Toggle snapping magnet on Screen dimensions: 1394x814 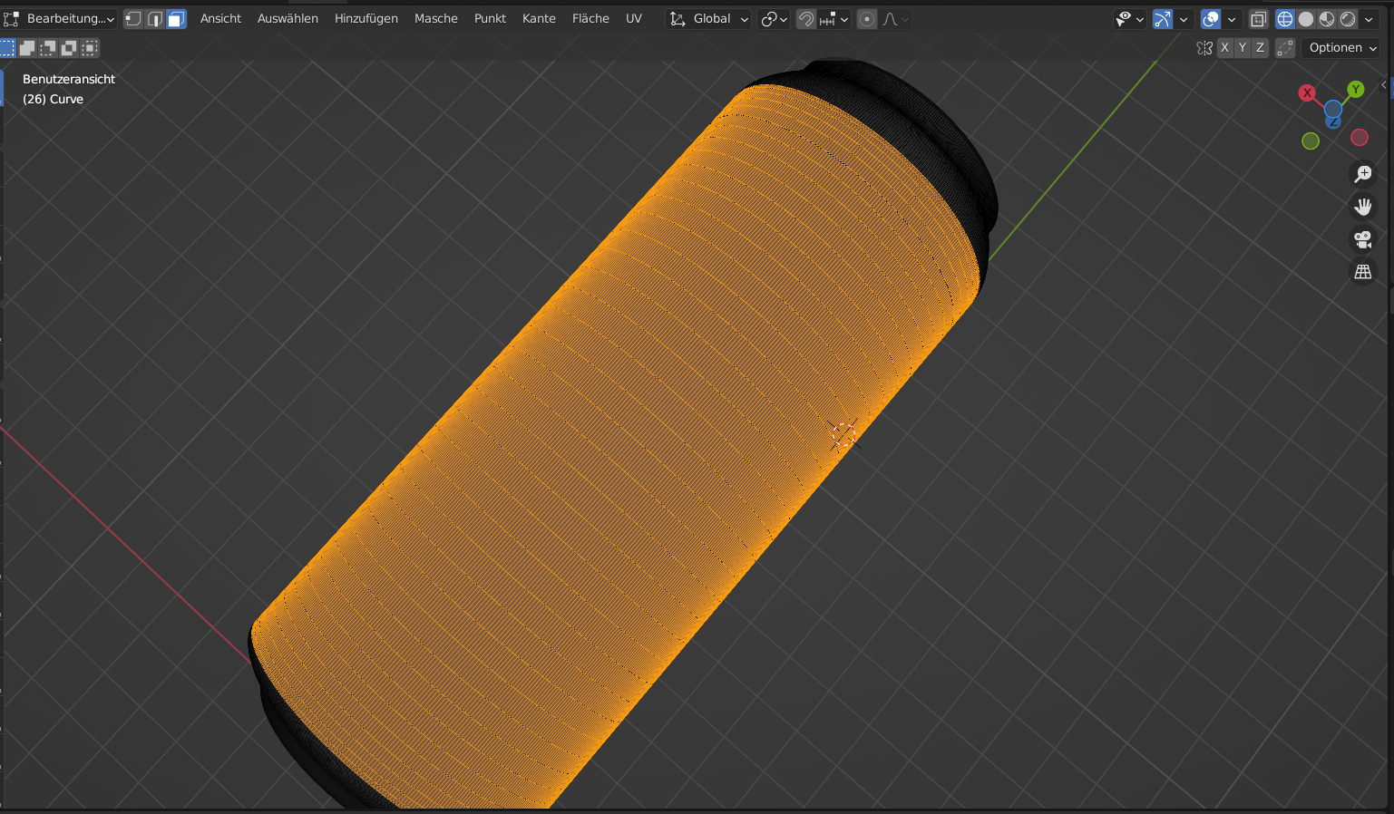click(x=805, y=19)
